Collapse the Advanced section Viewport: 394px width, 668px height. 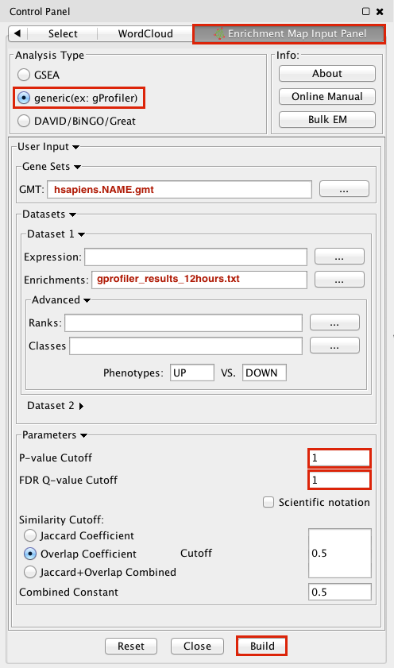pyautogui.click(x=87, y=300)
